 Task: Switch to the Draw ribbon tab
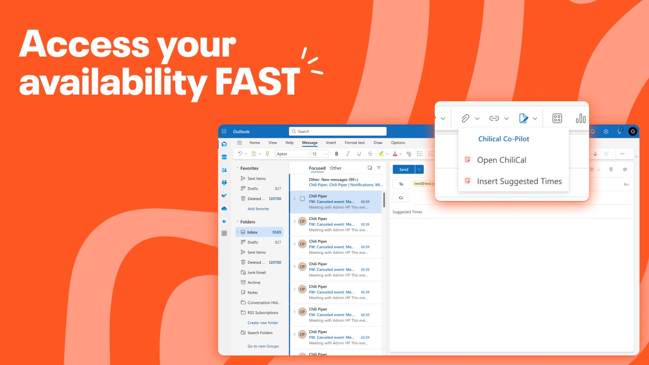(378, 143)
